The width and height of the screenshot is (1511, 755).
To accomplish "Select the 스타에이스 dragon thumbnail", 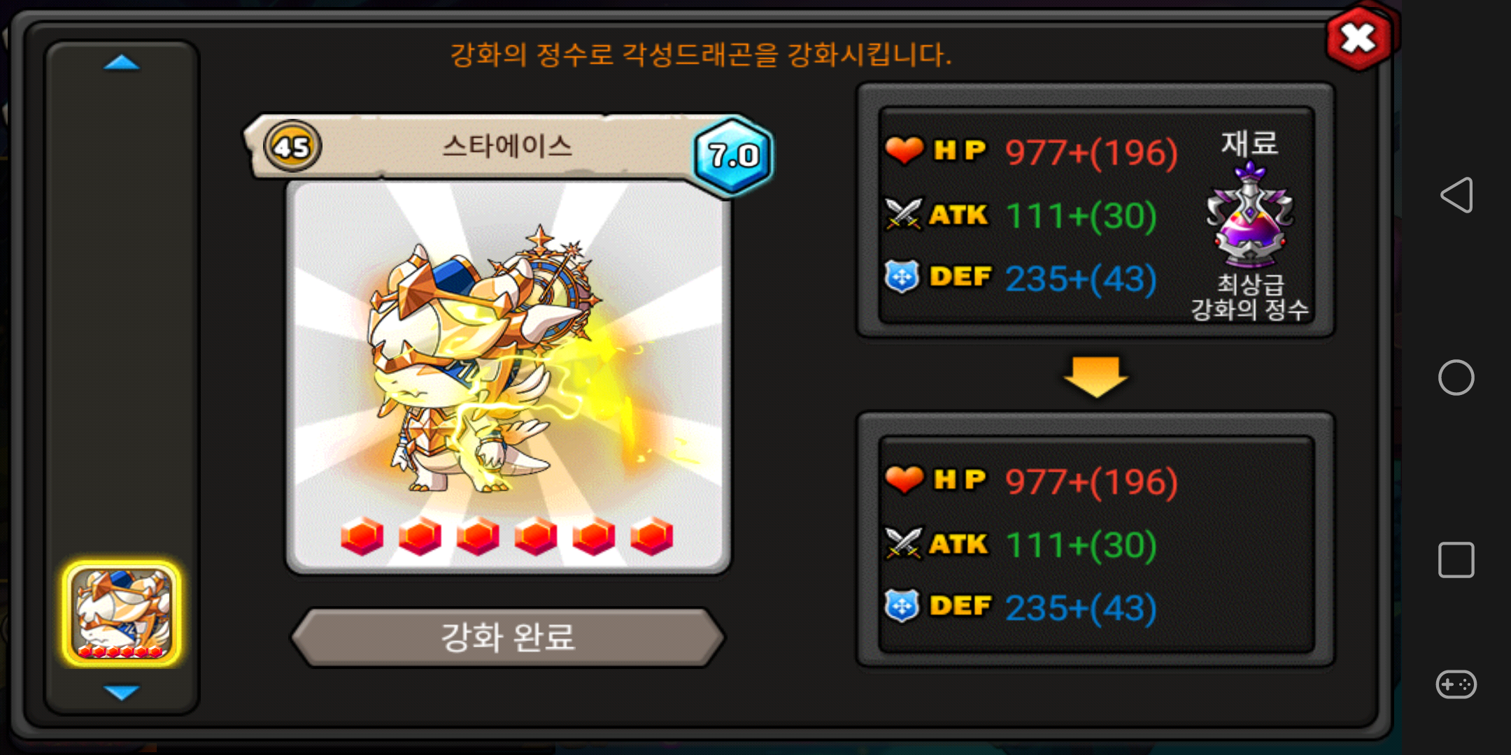I will [x=122, y=613].
